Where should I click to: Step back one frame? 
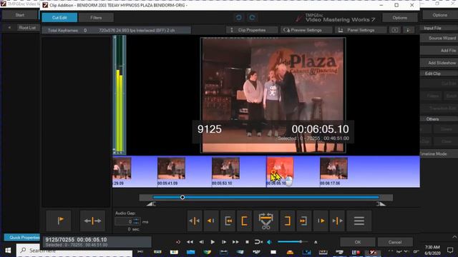[x=201, y=242]
